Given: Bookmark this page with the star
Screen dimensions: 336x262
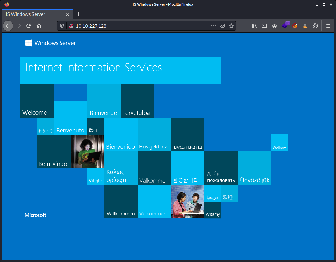Looking at the screenshot, I should tap(231, 26).
